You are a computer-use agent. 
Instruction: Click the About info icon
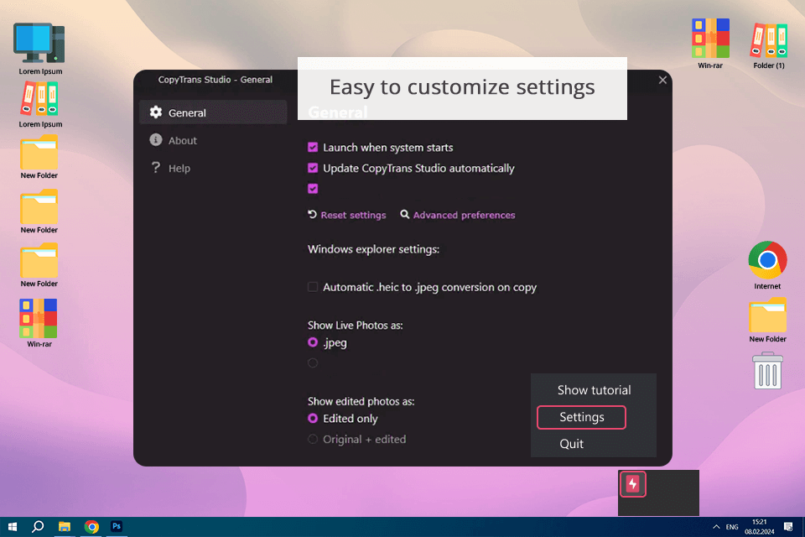click(156, 140)
